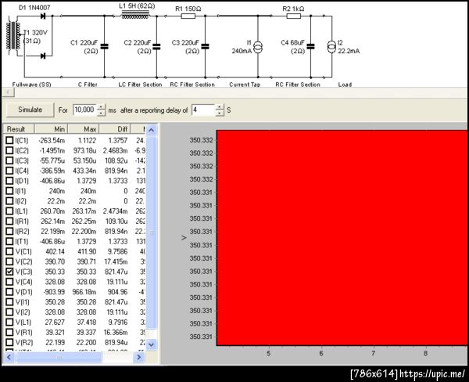
Task: Enable the I(C1) trace checkbox
Action: tap(10, 140)
